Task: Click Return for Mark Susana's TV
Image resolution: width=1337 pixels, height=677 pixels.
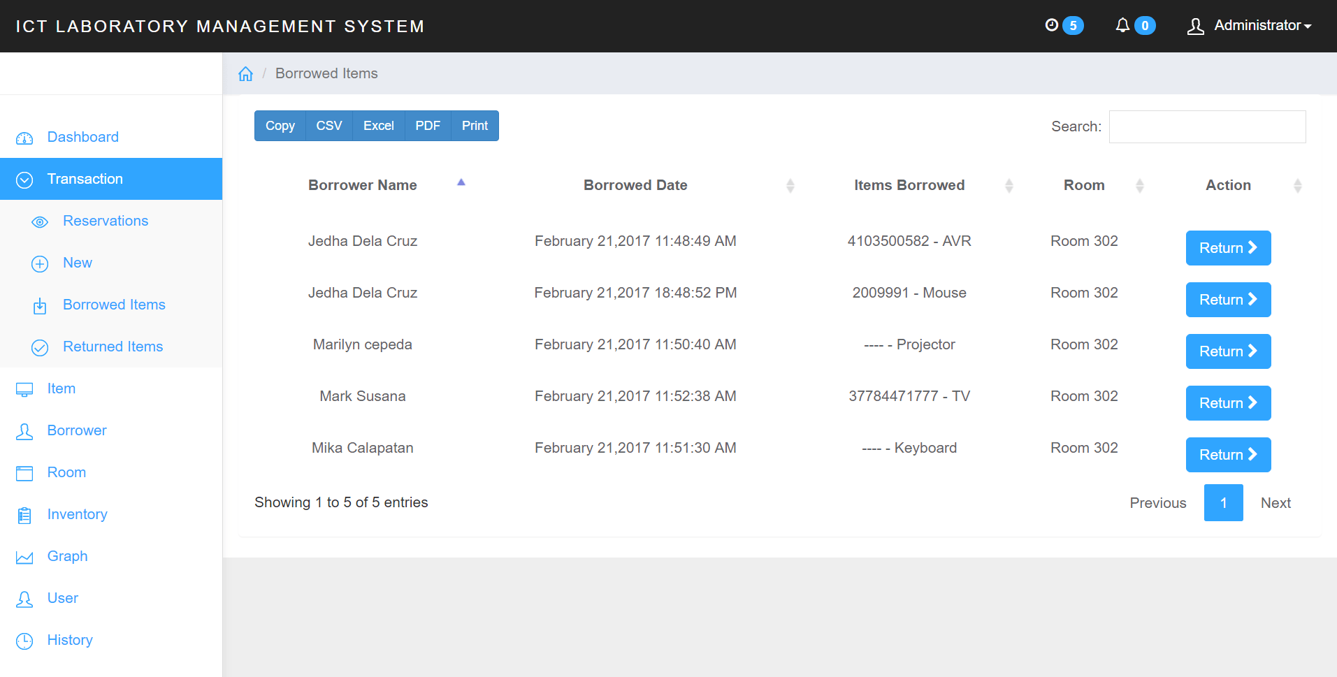Action: coord(1228,403)
